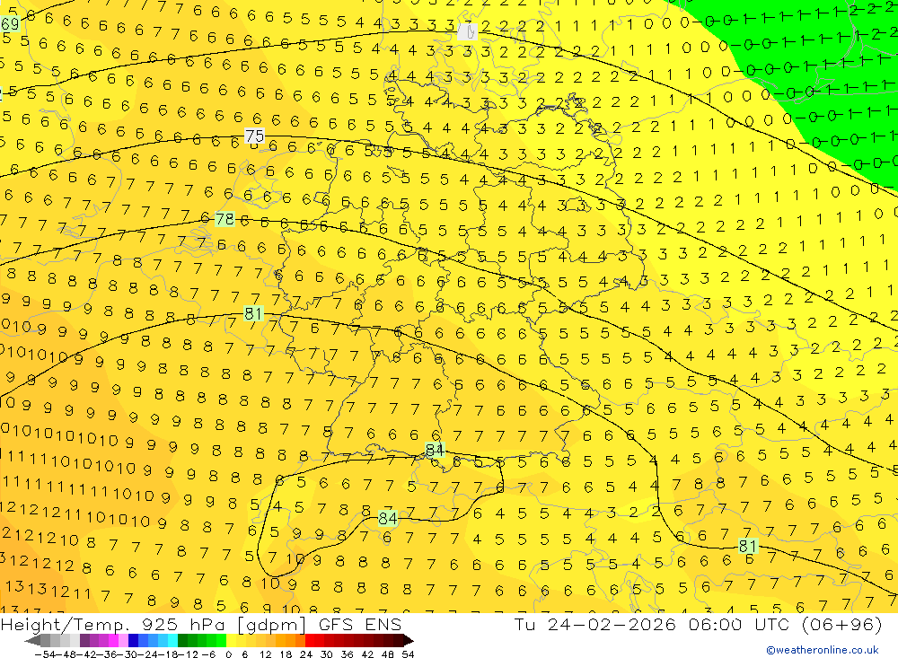
Task: Pick the bright red swatch above 24
Action: click(x=310, y=641)
